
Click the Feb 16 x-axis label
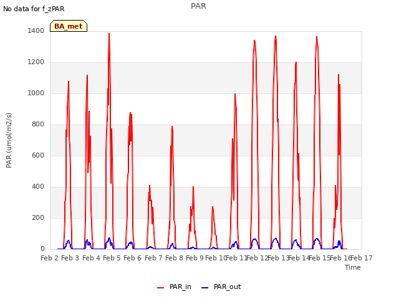[340, 258]
